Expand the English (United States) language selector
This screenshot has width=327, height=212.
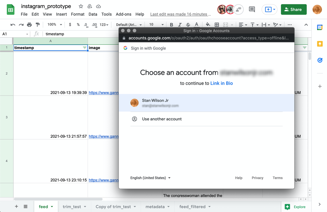(x=150, y=178)
